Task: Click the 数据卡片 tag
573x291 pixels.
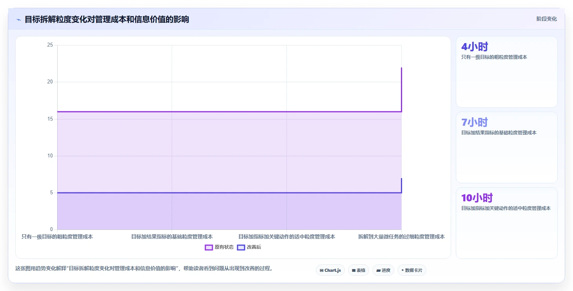Action: (412, 270)
